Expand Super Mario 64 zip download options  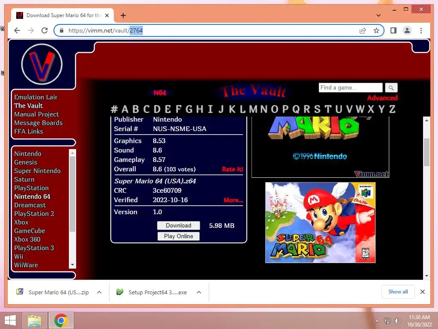click(x=99, y=292)
